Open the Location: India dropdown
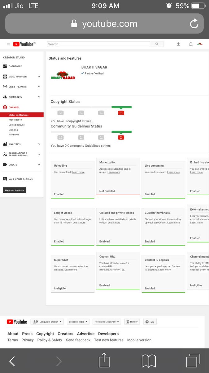Image resolution: width=209 pixels, height=373 pixels. pos(78,322)
